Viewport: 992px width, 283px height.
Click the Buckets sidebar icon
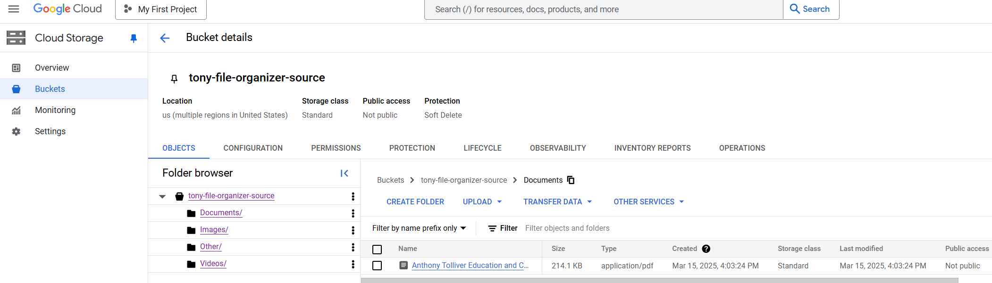coord(16,89)
